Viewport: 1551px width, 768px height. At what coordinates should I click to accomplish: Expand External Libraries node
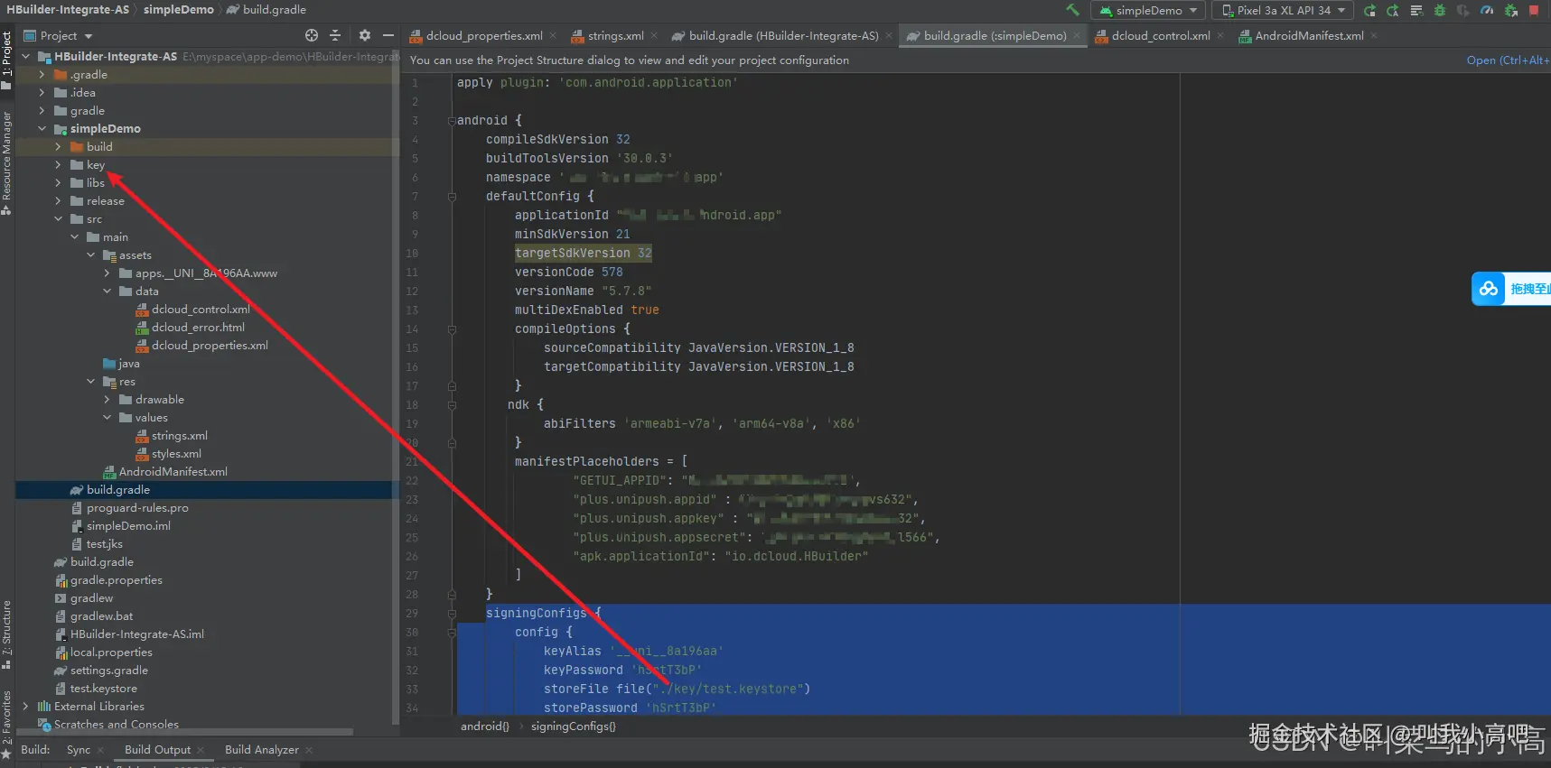[25, 707]
